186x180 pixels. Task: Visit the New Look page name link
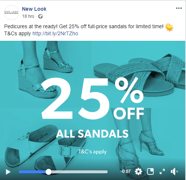click(x=34, y=9)
